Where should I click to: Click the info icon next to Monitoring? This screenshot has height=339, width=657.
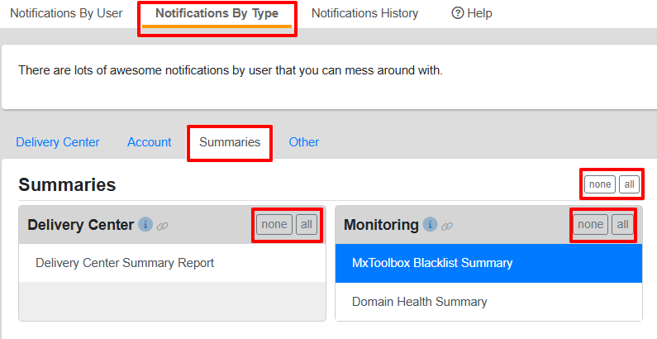click(430, 225)
